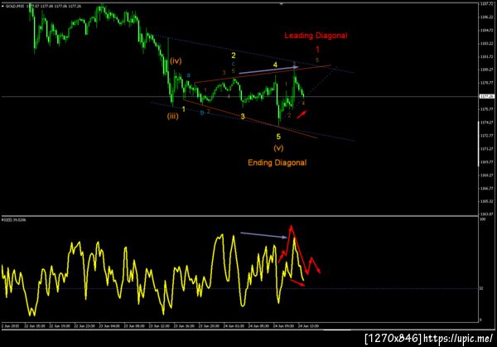Viewport: 497px width, 347px height.
Task: Click the "23 Jun 04:00" time label
Action: (x=109, y=325)
